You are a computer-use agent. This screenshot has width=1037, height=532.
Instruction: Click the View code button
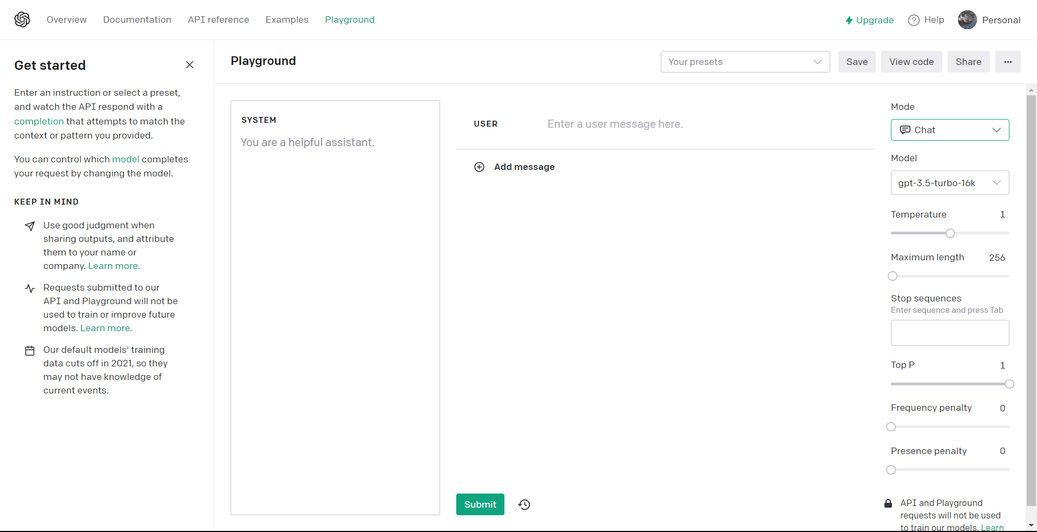[911, 62]
